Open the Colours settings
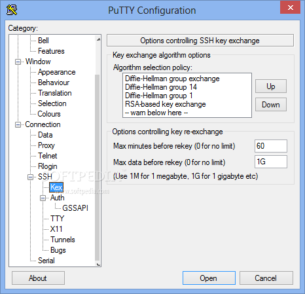This screenshot has width=305, height=294. (49, 114)
